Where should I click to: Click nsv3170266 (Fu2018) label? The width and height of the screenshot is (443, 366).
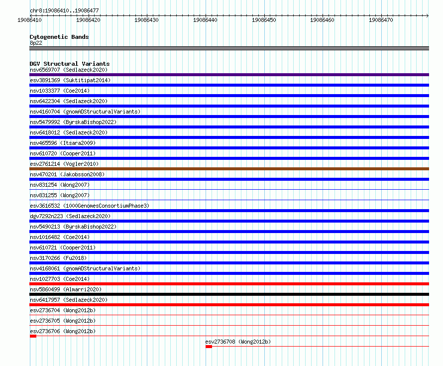(x=58, y=258)
